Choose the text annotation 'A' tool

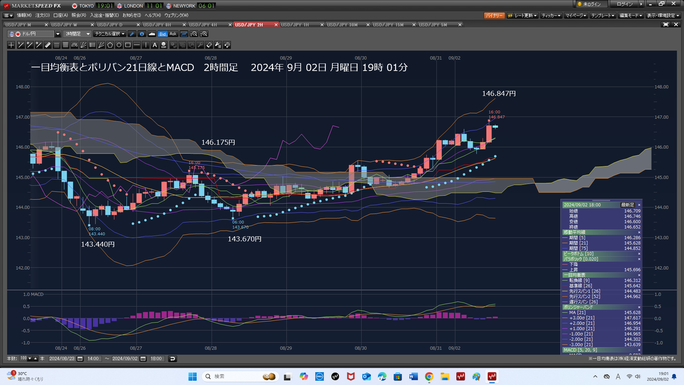[x=155, y=45]
